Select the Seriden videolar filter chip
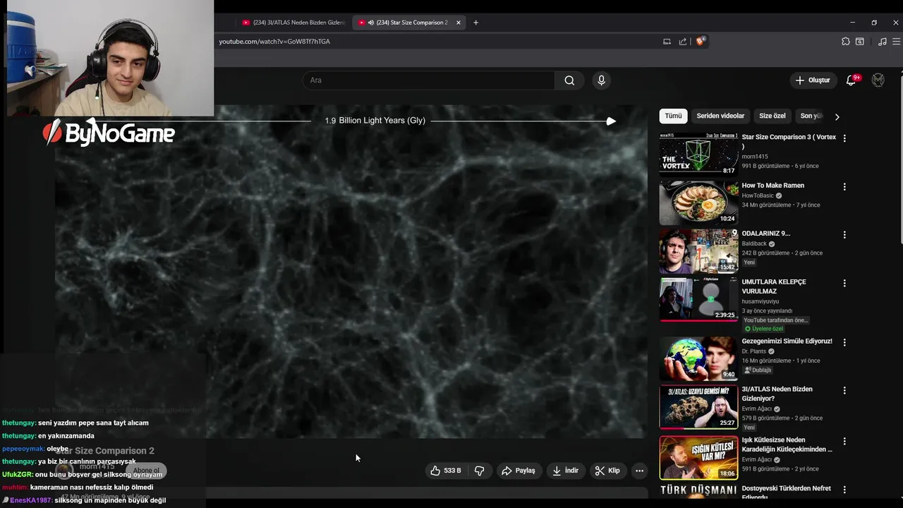 (720, 116)
